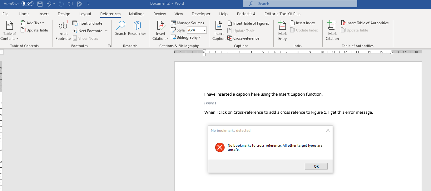Image resolution: width=431 pixels, height=191 pixels.
Task: Click the Cross-reference button
Action: click(x=244, y=38)
